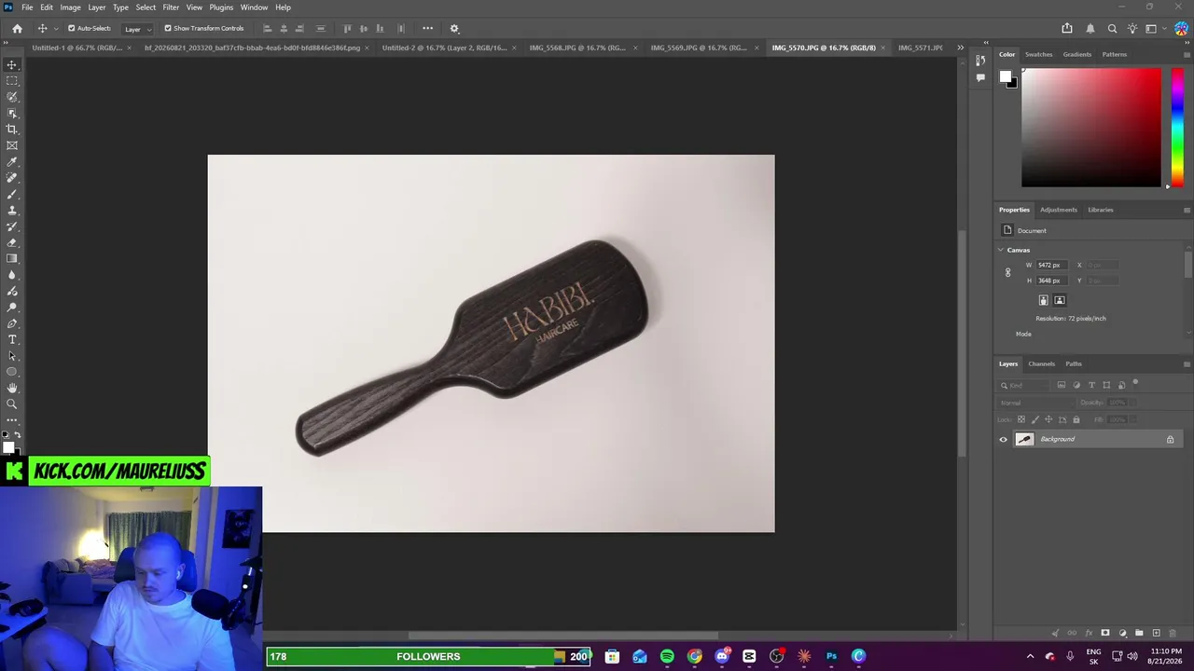Open the Search magnifier in the top bar
Image resolution: width=1194 pixels, height=671 pixels.
click(x=1112, y=28)
